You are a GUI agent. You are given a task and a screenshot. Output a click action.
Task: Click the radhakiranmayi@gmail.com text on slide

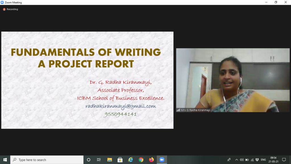pyautogui.click(x=120, y=106)
